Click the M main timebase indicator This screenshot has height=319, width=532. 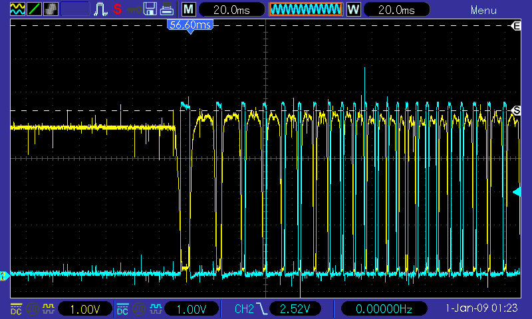[190, 9]
